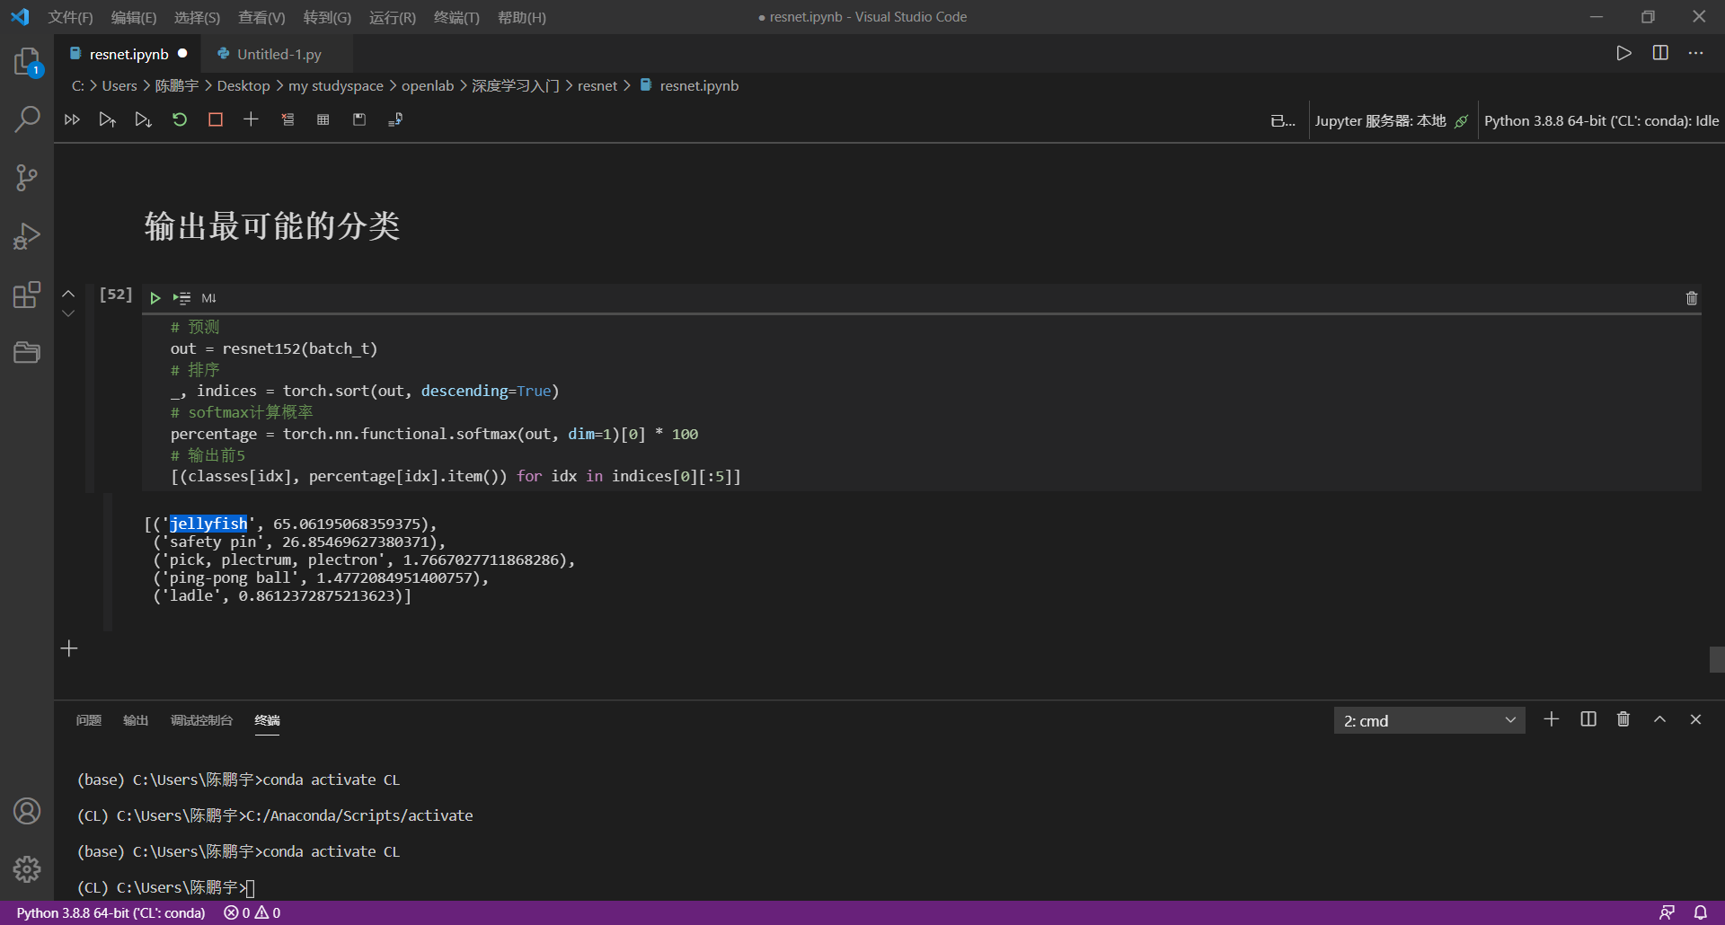Maximize the terminal panel size

(1660, 719)
